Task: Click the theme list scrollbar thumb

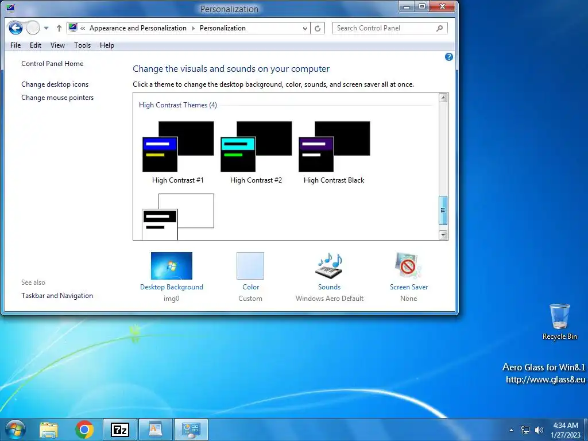Action: point(443,210)
